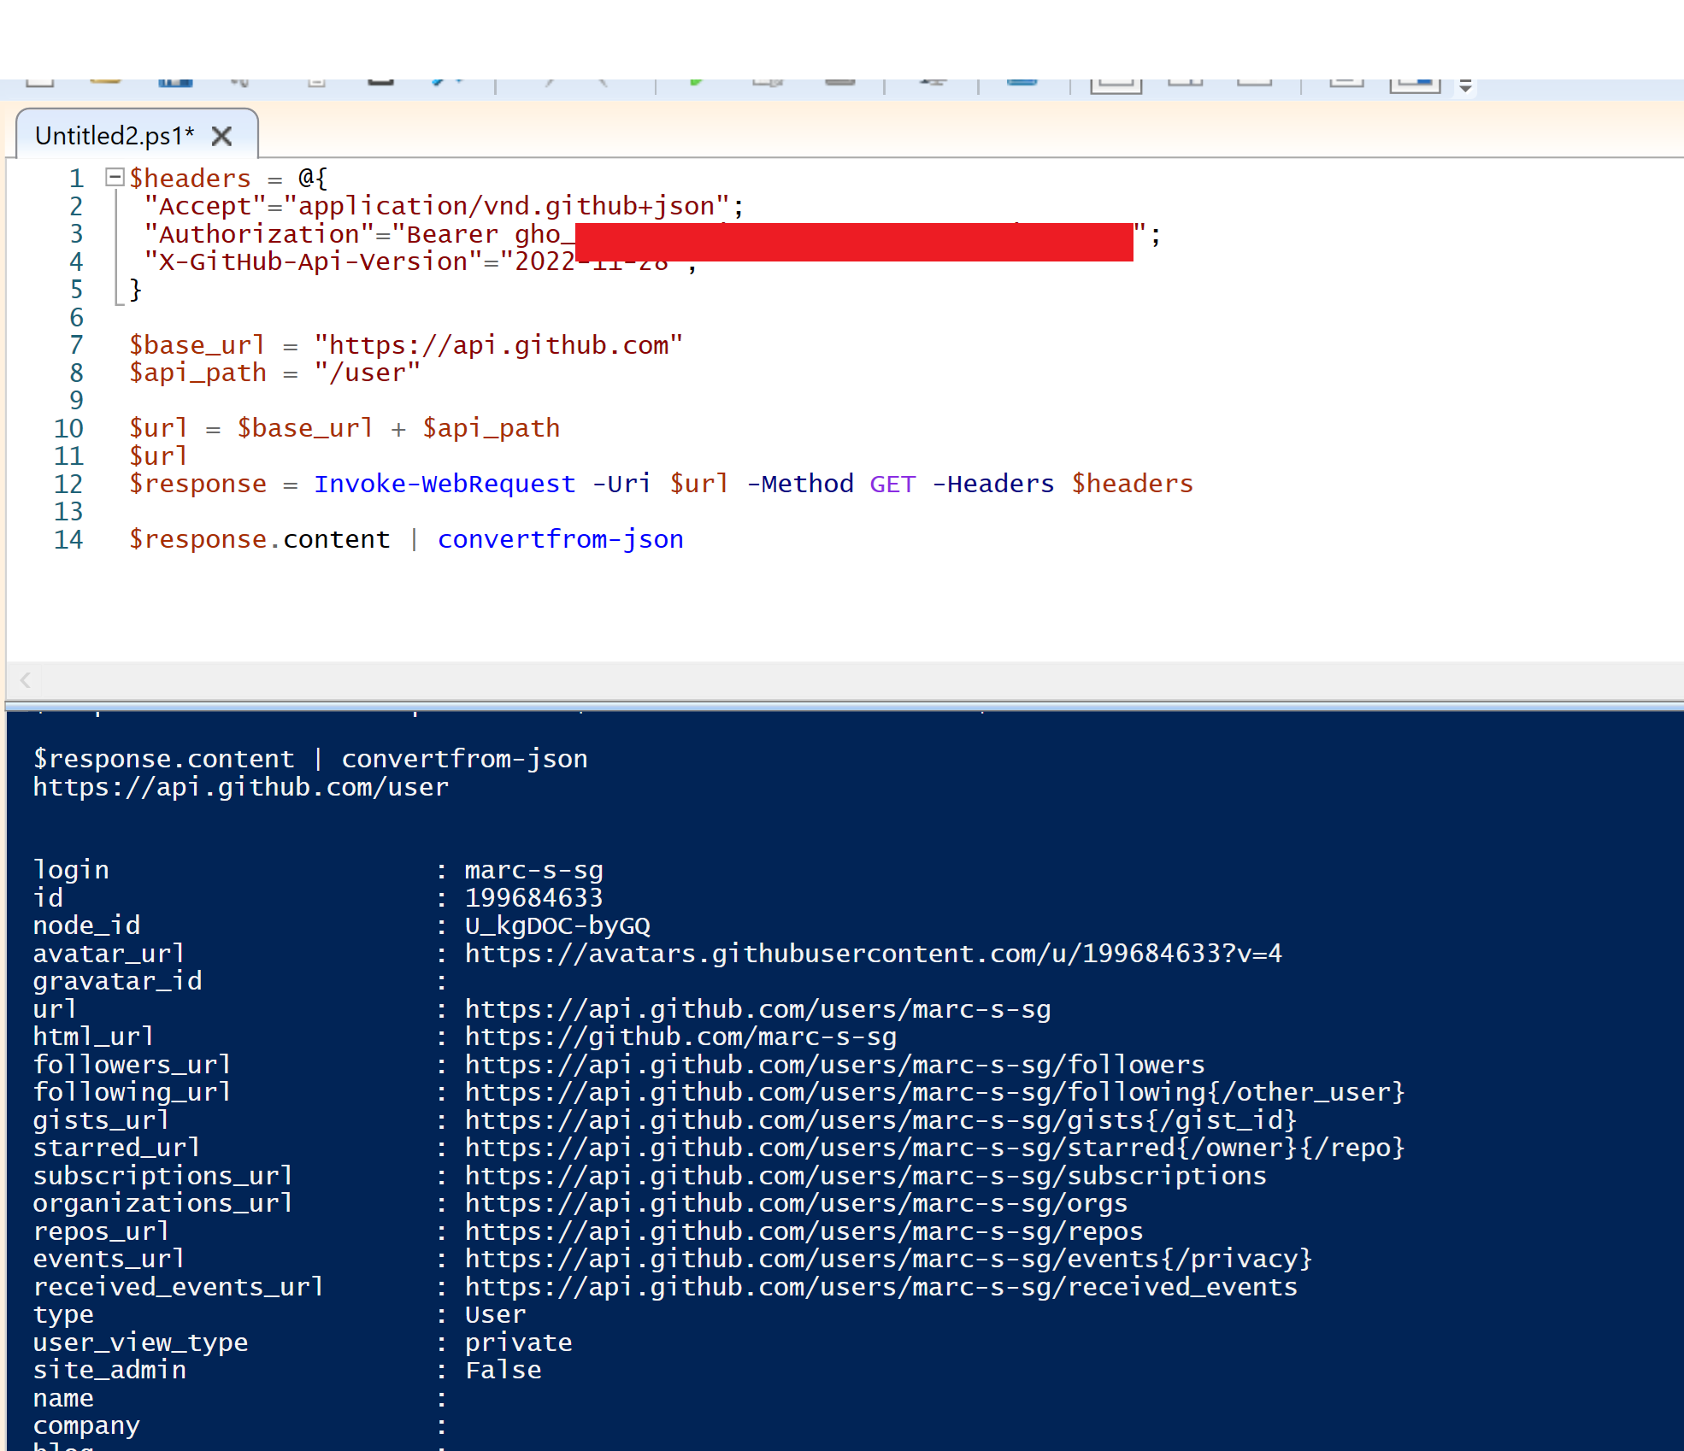
Task: Click the Start PowerShell console icon
Action: (1022, 82)
